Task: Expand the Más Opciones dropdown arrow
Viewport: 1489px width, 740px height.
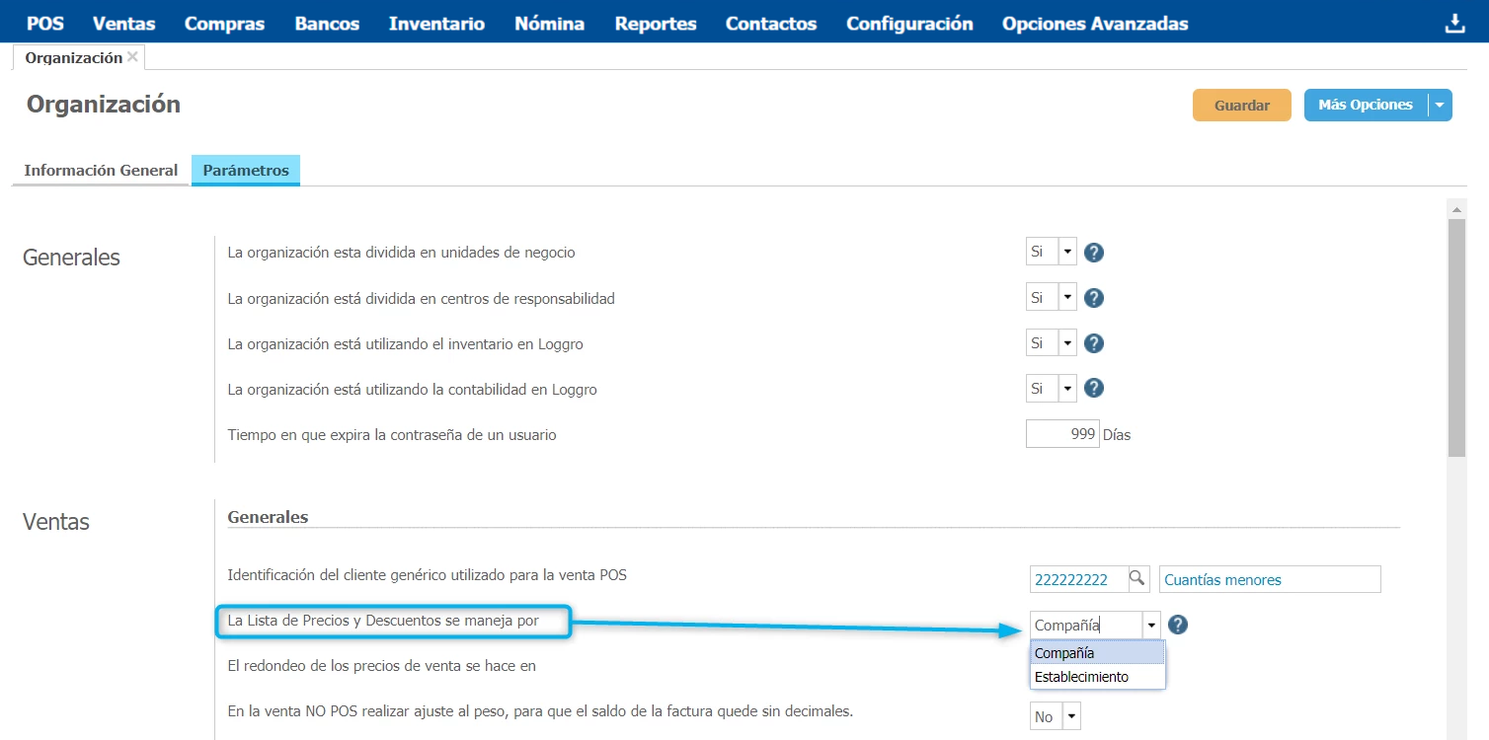Action: point(1439,105)
